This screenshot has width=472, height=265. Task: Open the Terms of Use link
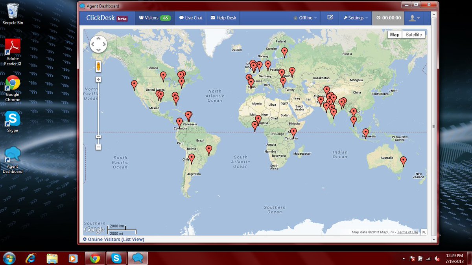pyautogui.click(x=407, y=232)
